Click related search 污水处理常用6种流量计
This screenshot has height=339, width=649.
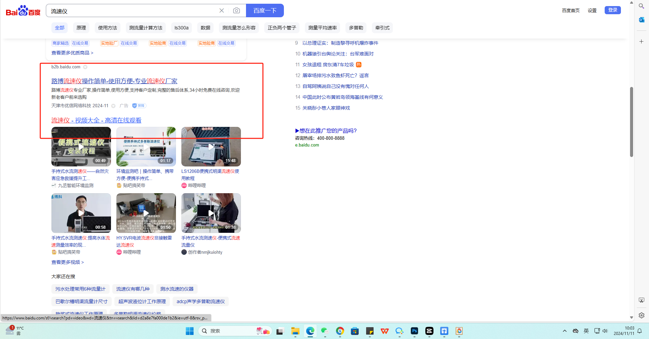click(81, 289)
